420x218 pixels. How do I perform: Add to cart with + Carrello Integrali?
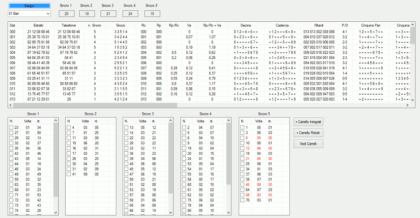tap(308, 122)
